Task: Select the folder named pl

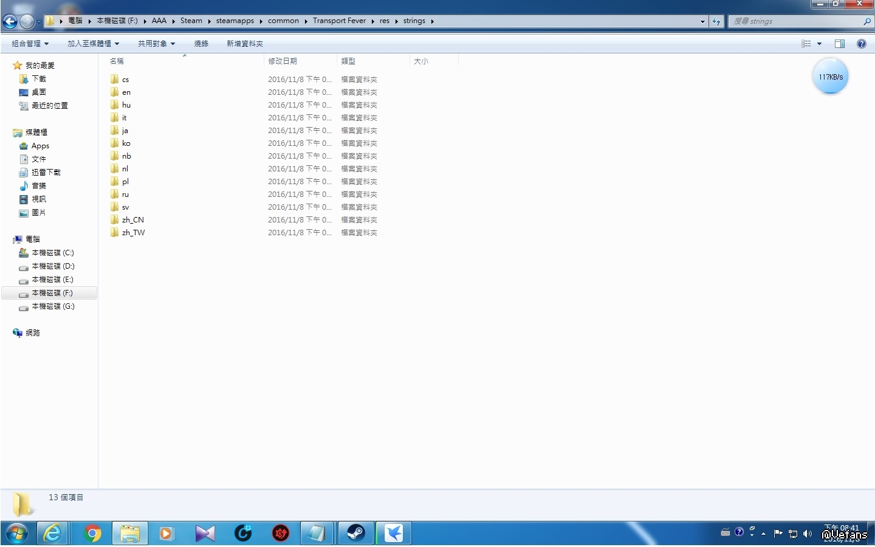Action: 125,182
